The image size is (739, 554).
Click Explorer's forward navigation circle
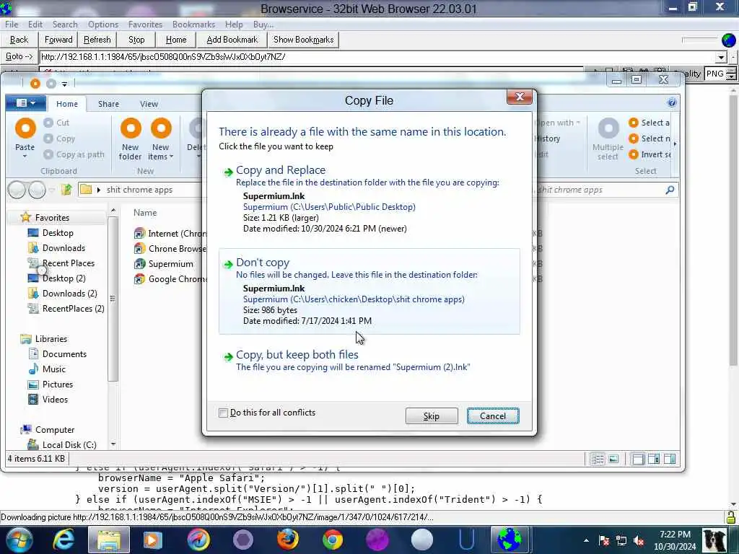pos(38,190)
